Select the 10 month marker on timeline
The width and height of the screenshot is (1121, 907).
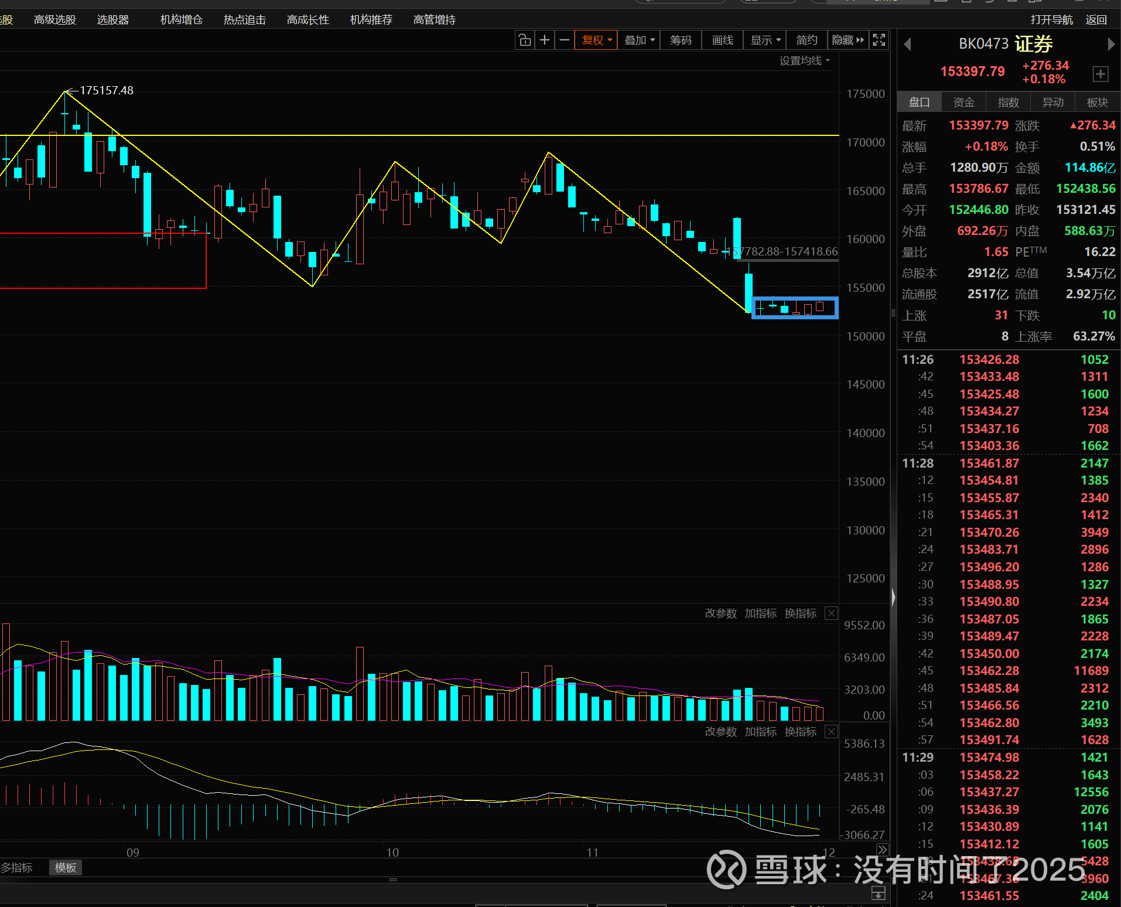point(392,853)
